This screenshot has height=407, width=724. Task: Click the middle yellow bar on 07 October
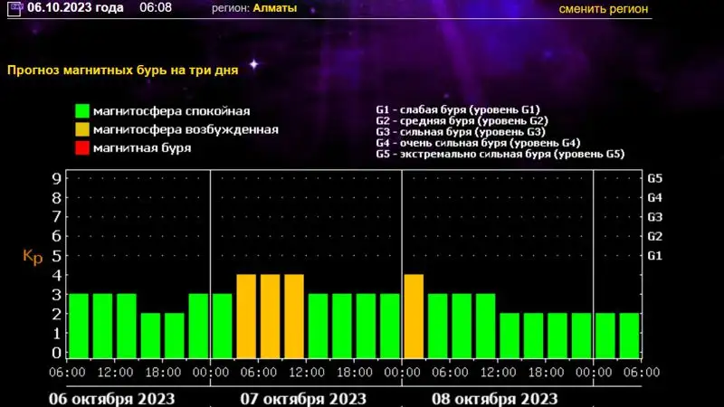(x=270, y=317)
